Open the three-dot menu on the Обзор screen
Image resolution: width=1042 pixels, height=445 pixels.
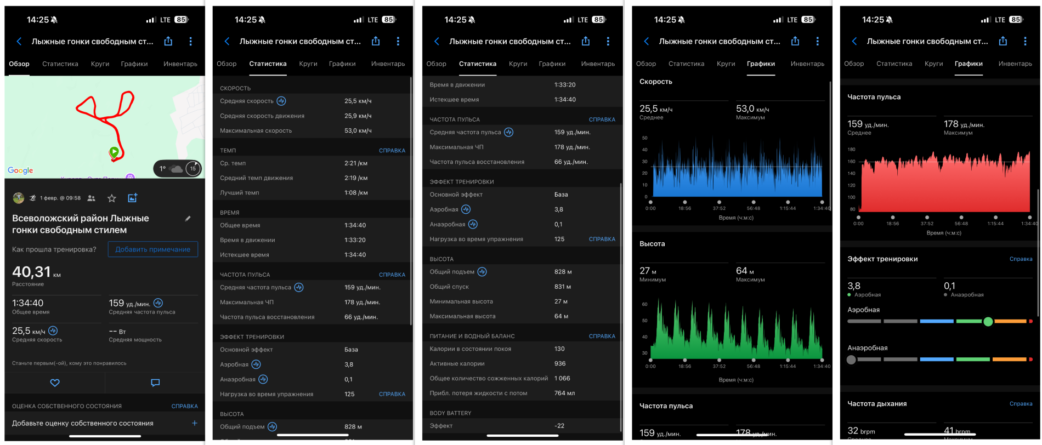pos(190,41)
